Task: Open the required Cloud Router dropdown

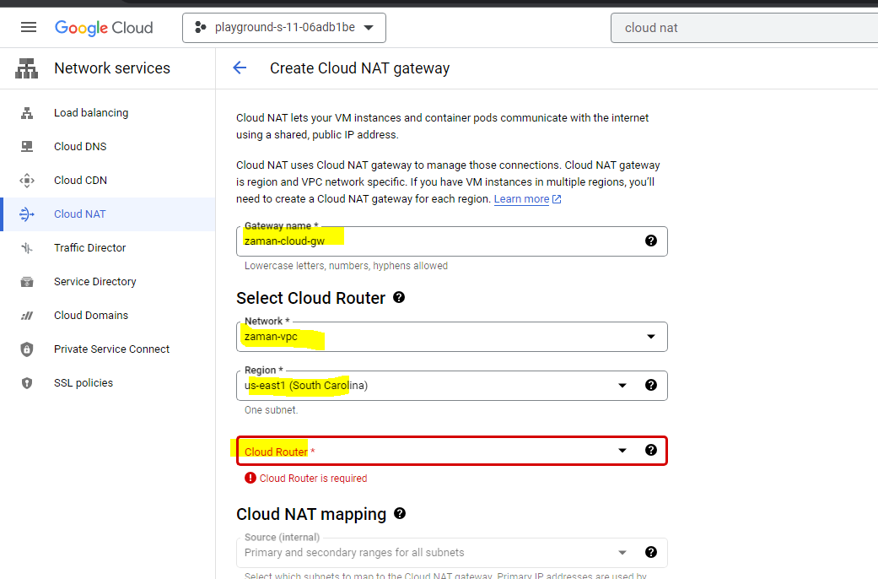Action: [434, 451]
